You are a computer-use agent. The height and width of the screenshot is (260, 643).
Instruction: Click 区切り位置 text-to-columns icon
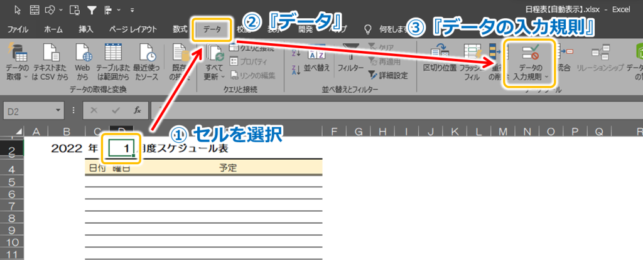coord(440,58)
